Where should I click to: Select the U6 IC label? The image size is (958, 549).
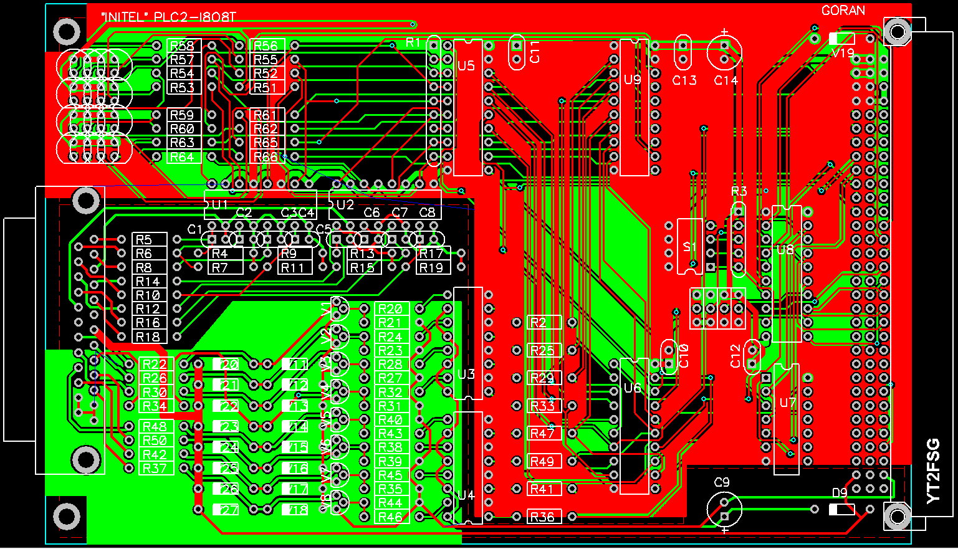click(x=633, y=388)
